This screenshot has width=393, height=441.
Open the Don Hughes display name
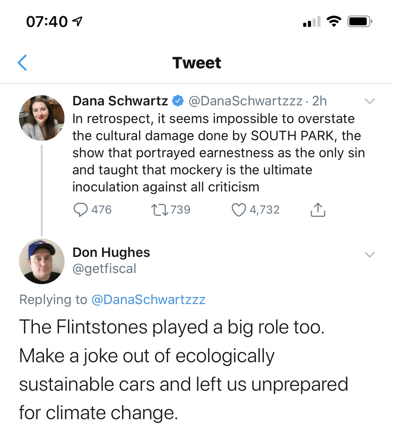pyautogui.click(x=111, y=253)
